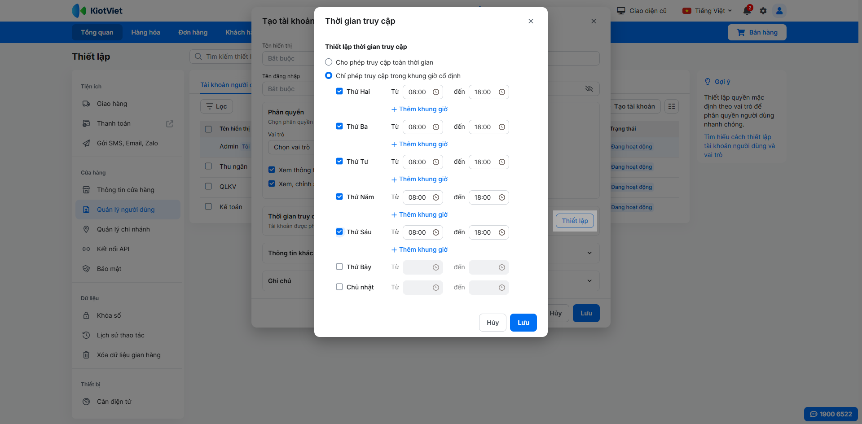
Task: Uncheck the Thứ Năm checkbox
Action: click(x=339, y=197)
